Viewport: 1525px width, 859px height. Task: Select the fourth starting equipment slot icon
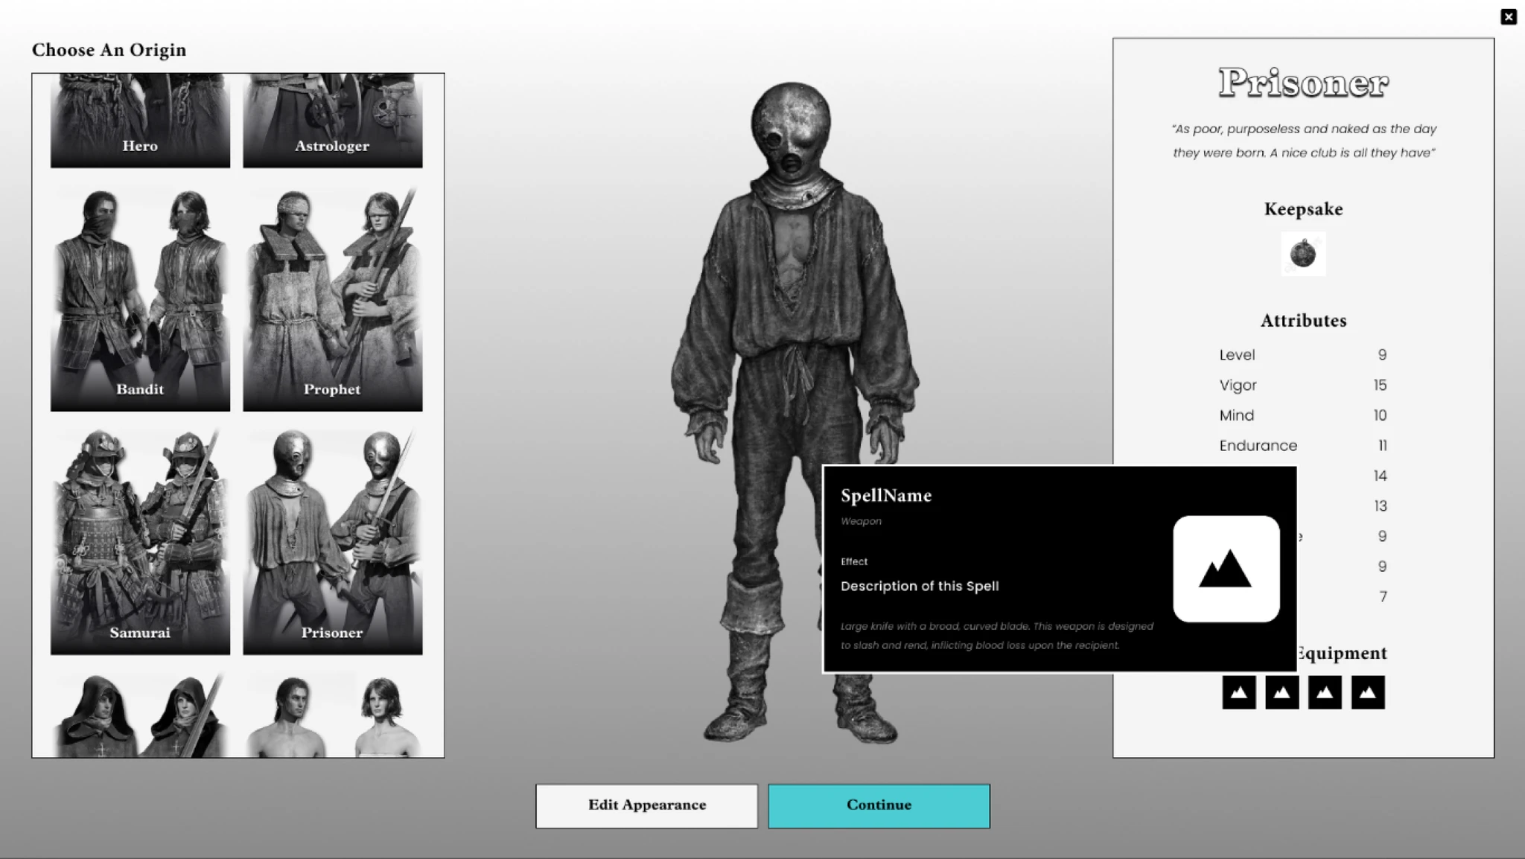[1368, 692]
